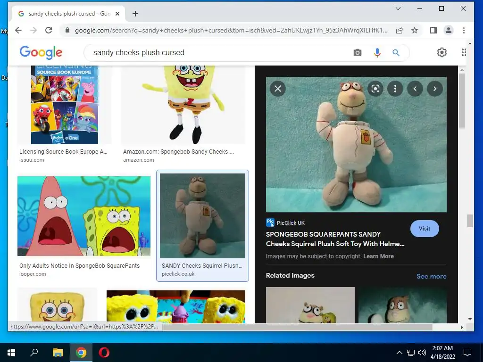Image resolution: width=483 pixels, height=362 pixels.
Task: Open Windows notification center
Action: [467, 353]
